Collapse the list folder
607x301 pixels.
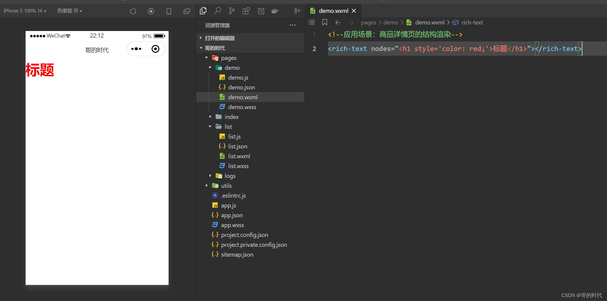pyautogui.click(x=250, y=127)
